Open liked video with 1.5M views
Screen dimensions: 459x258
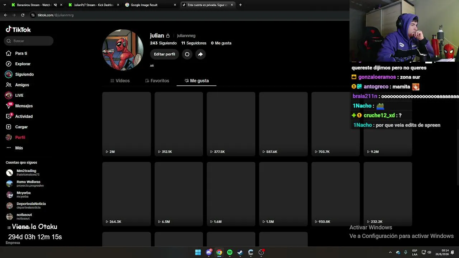[x=283, y=194]
